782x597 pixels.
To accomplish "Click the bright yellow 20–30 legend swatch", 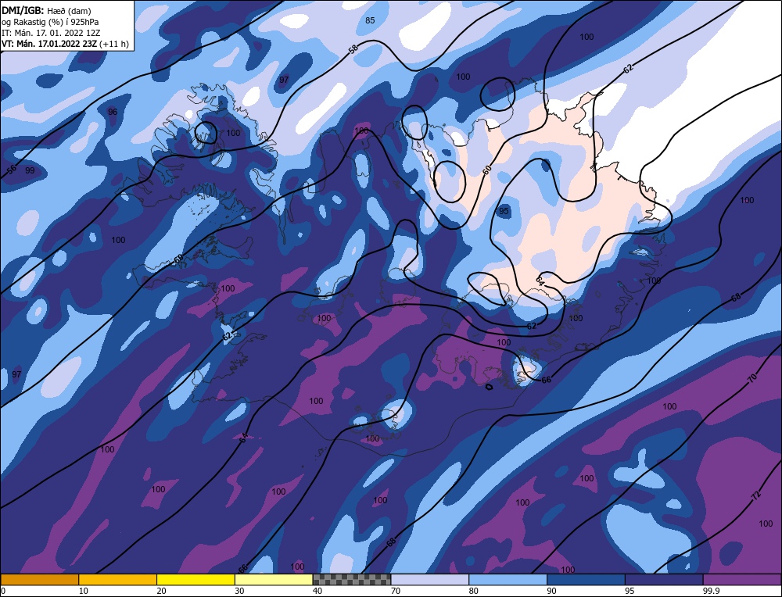I will point(195,580).
